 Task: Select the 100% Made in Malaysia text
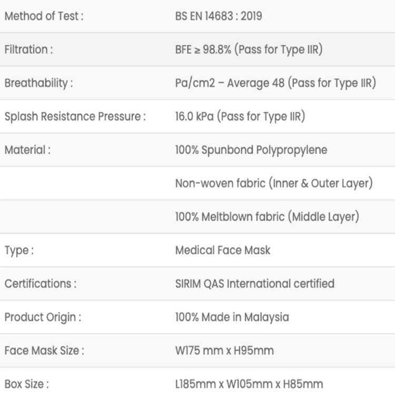coord(232,318)
